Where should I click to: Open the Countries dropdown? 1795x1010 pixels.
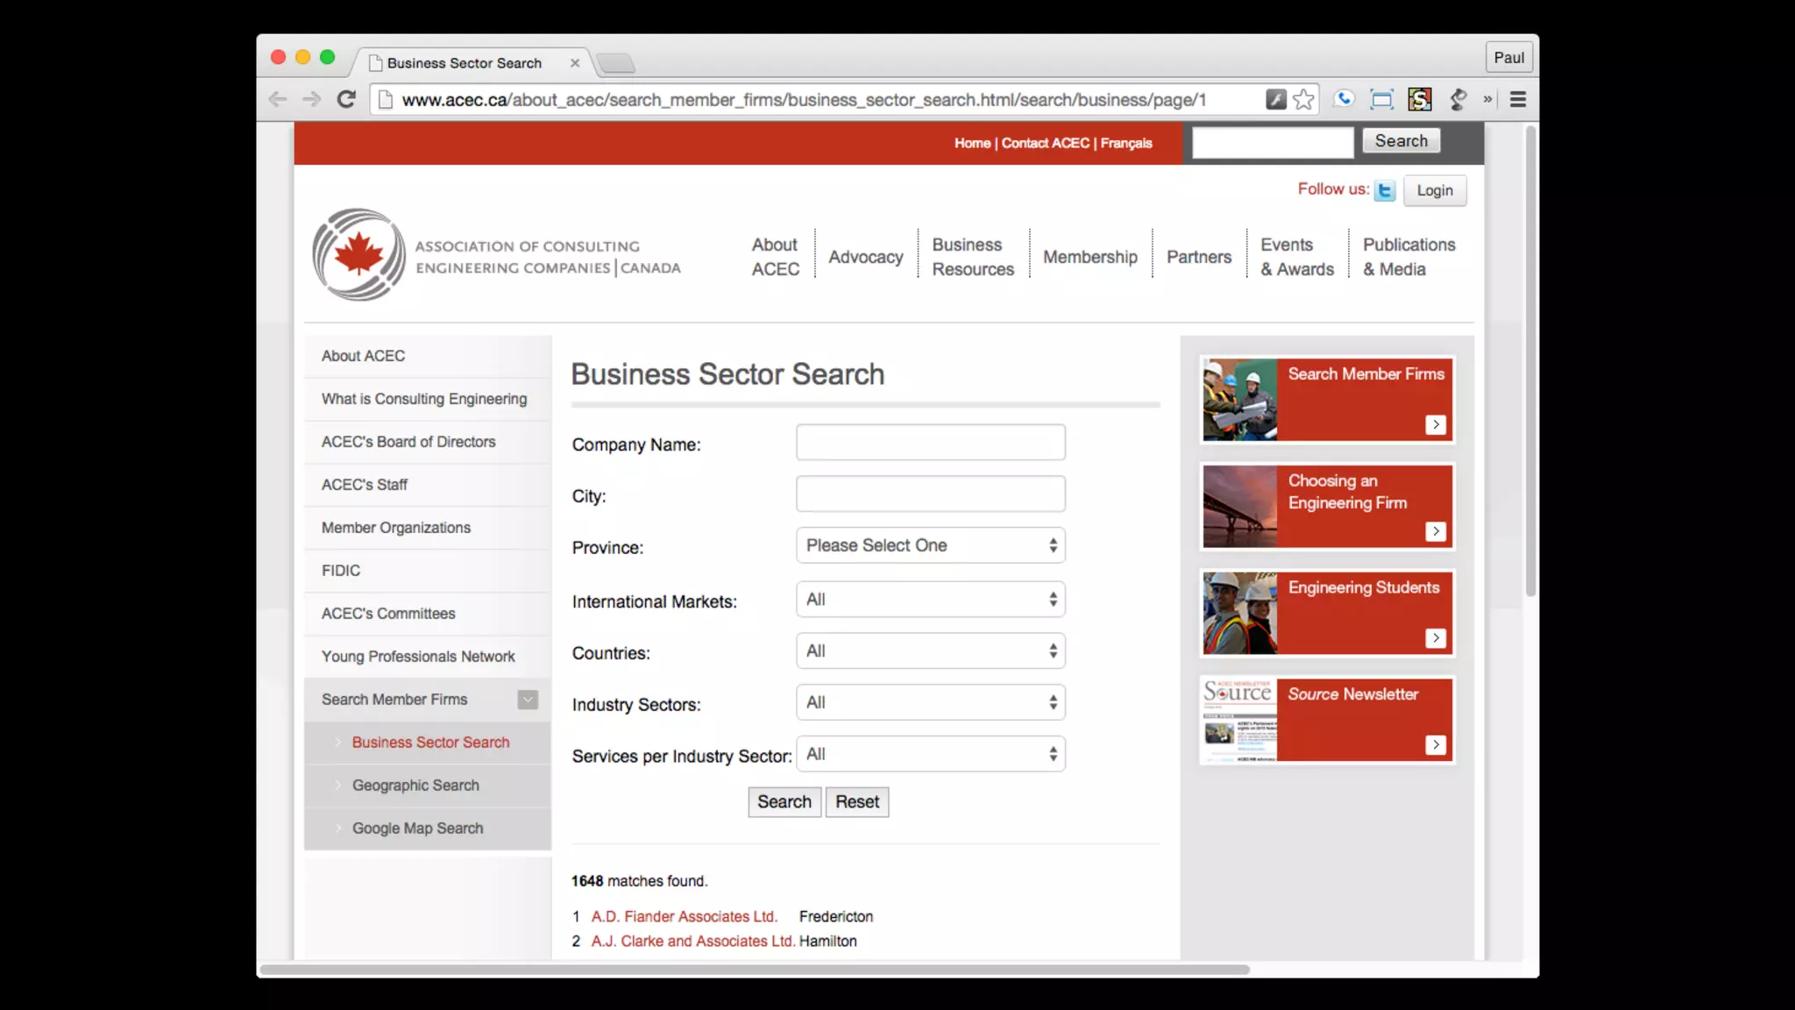click(930, 651)
